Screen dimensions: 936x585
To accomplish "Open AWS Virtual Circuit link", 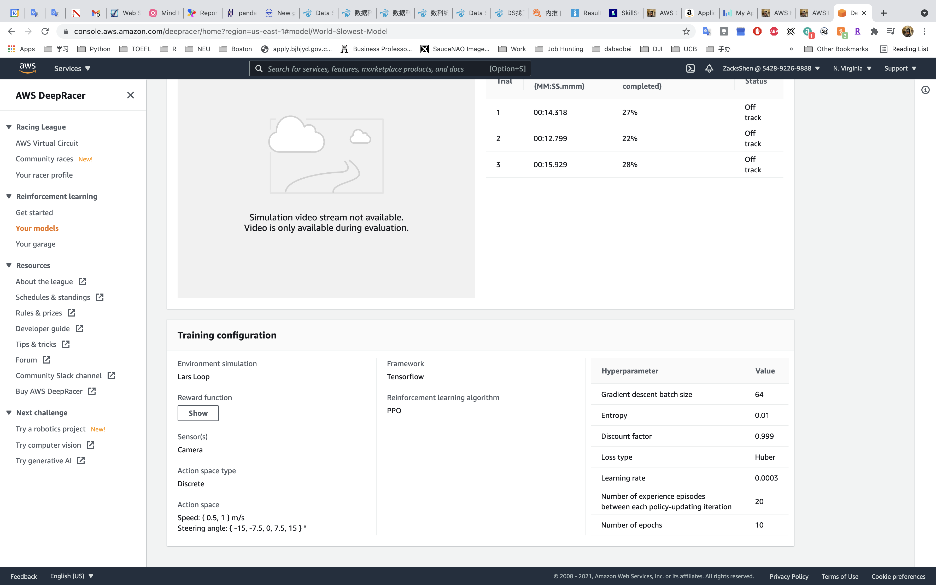I will (47, 143).
